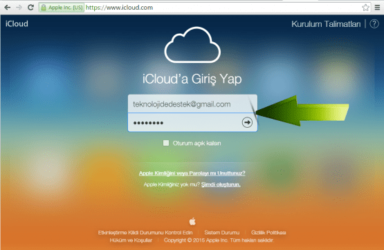
Task: Click the iCloud title at top left
Action: pyautogui.click(x=17, y=23)
